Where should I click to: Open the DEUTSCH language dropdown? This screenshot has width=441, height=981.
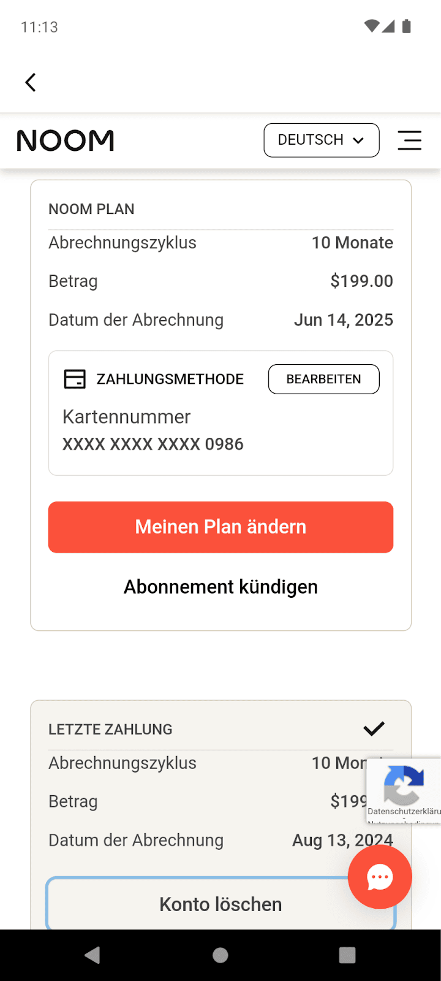[311, 140]
